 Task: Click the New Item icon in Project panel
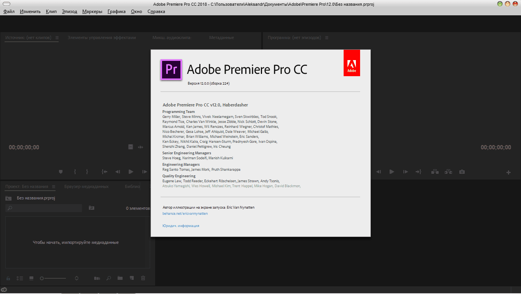click(131, 278)
